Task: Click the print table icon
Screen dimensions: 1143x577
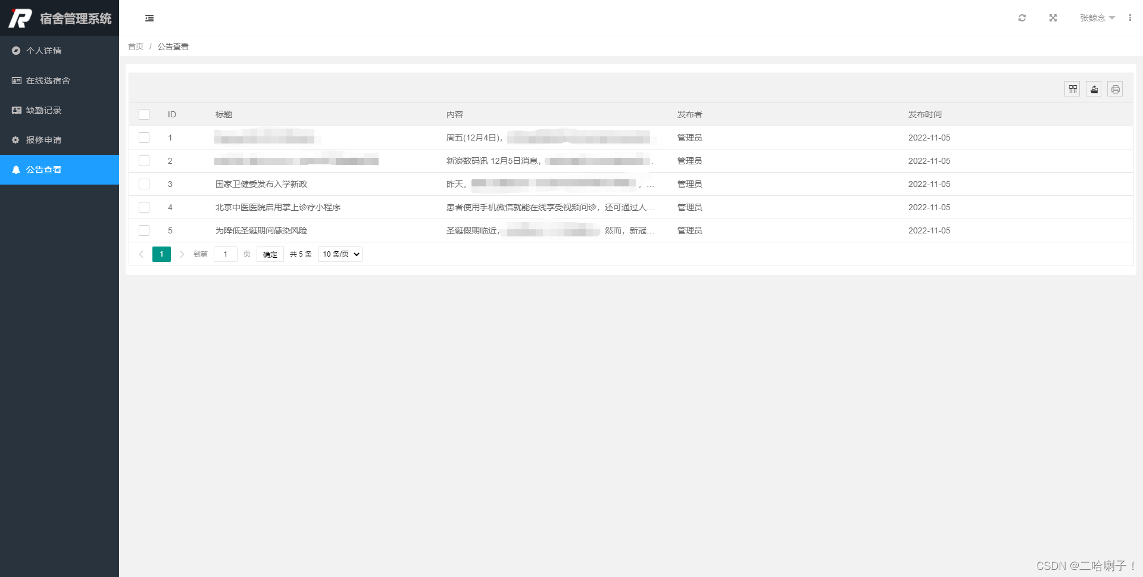Action: click(x=1116, y=89)
